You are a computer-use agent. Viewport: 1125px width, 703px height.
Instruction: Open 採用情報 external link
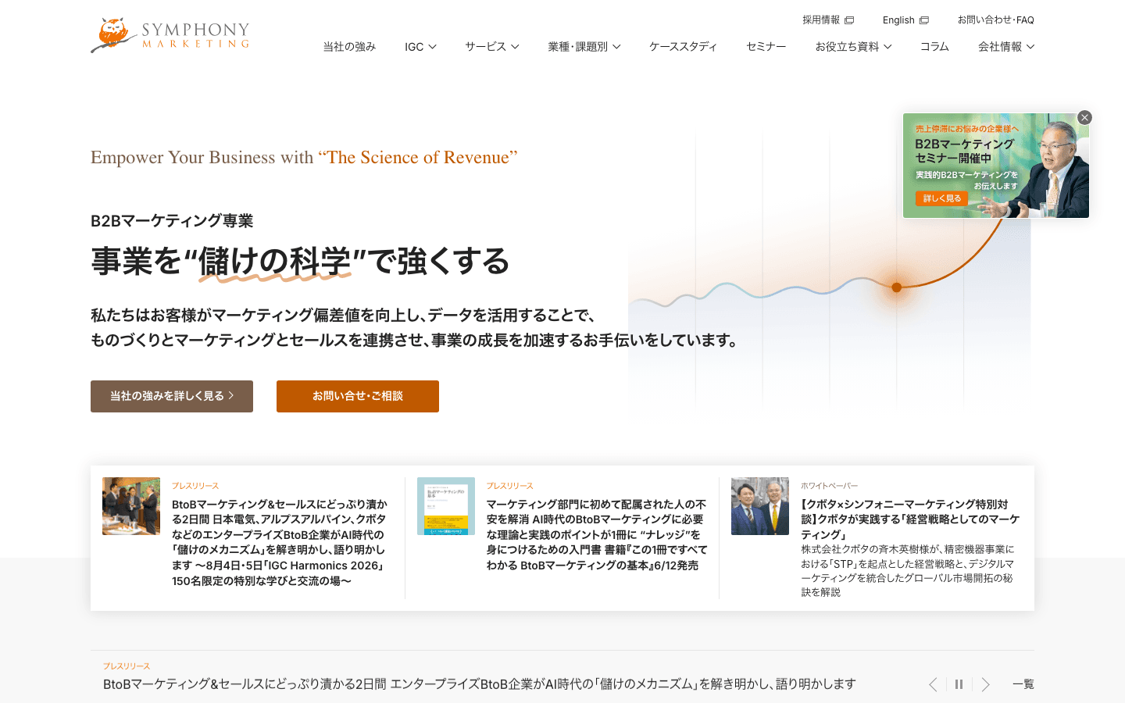[828, 20]
